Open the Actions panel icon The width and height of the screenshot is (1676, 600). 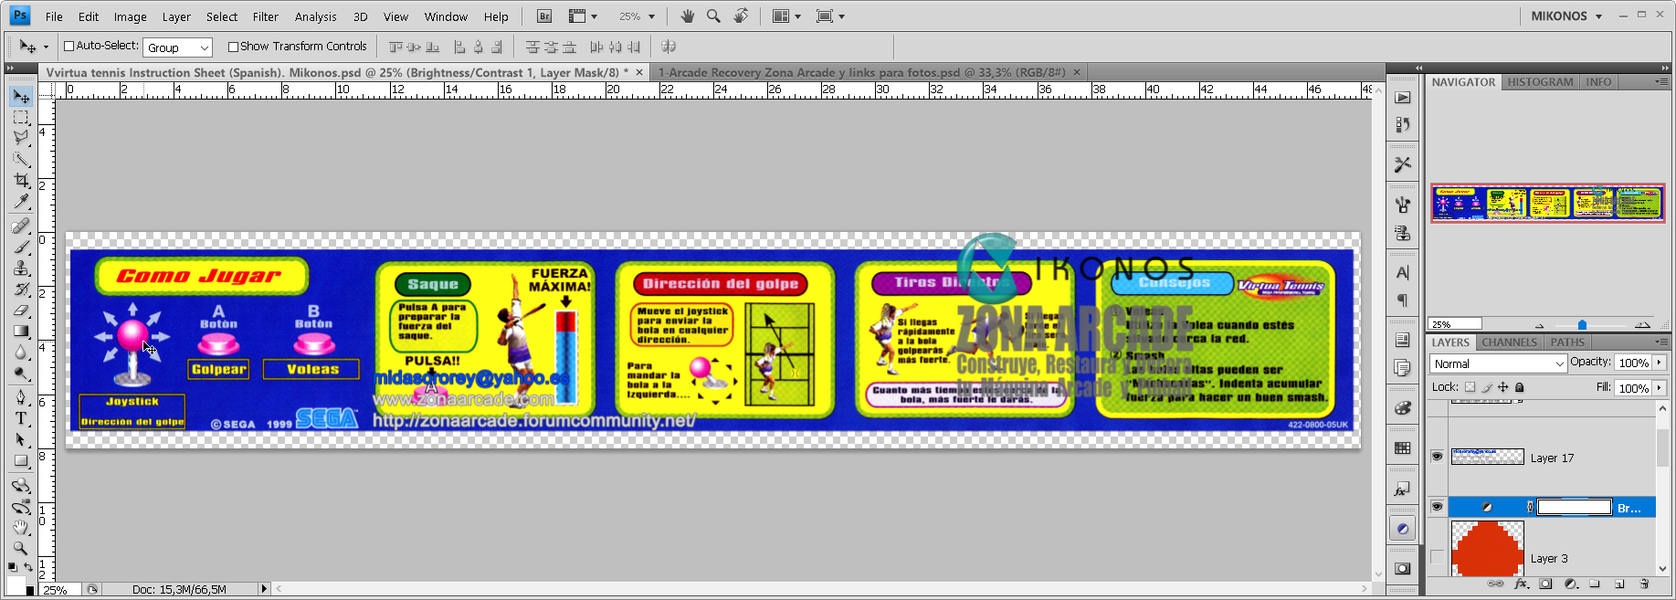click(x=1403, y=98)
